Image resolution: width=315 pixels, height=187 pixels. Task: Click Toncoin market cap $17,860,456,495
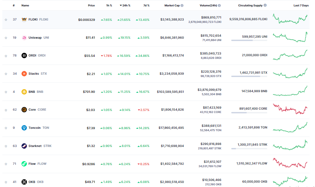tap(171, 128)
